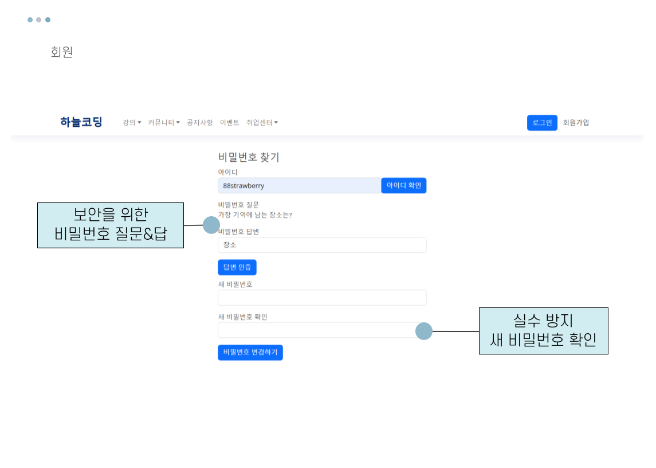Click the rightmost window dot icon
The height and width of the screenshot is (468, 656).
tap(48, 19)
